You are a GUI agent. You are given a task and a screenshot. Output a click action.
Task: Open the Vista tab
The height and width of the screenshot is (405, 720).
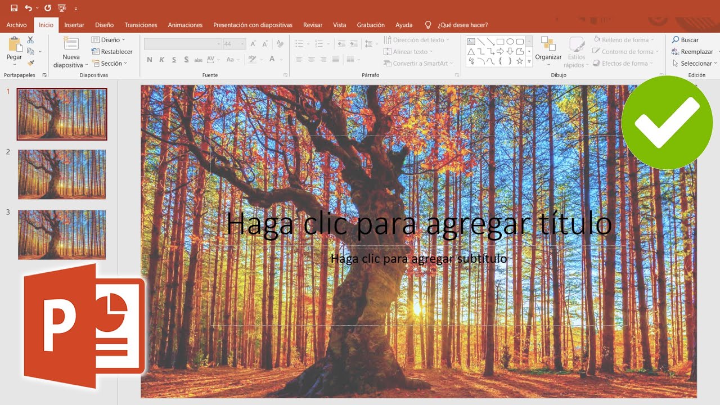[x=339, y=25]
